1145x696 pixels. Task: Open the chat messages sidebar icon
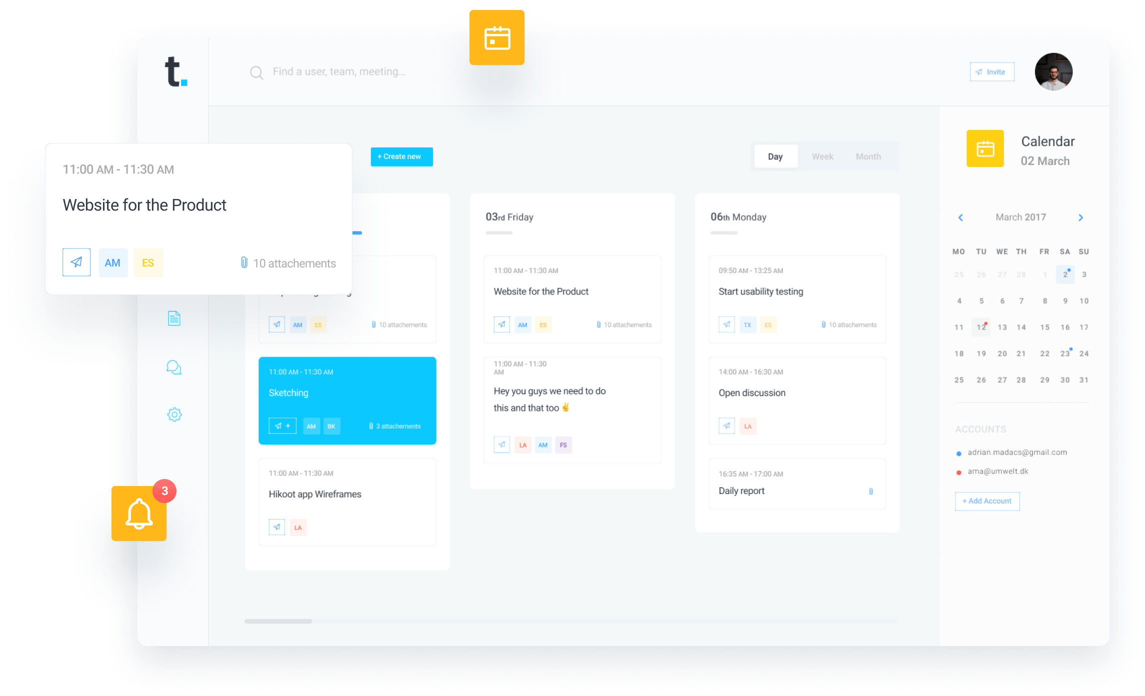pyautogui.click(x=174, y=367)
